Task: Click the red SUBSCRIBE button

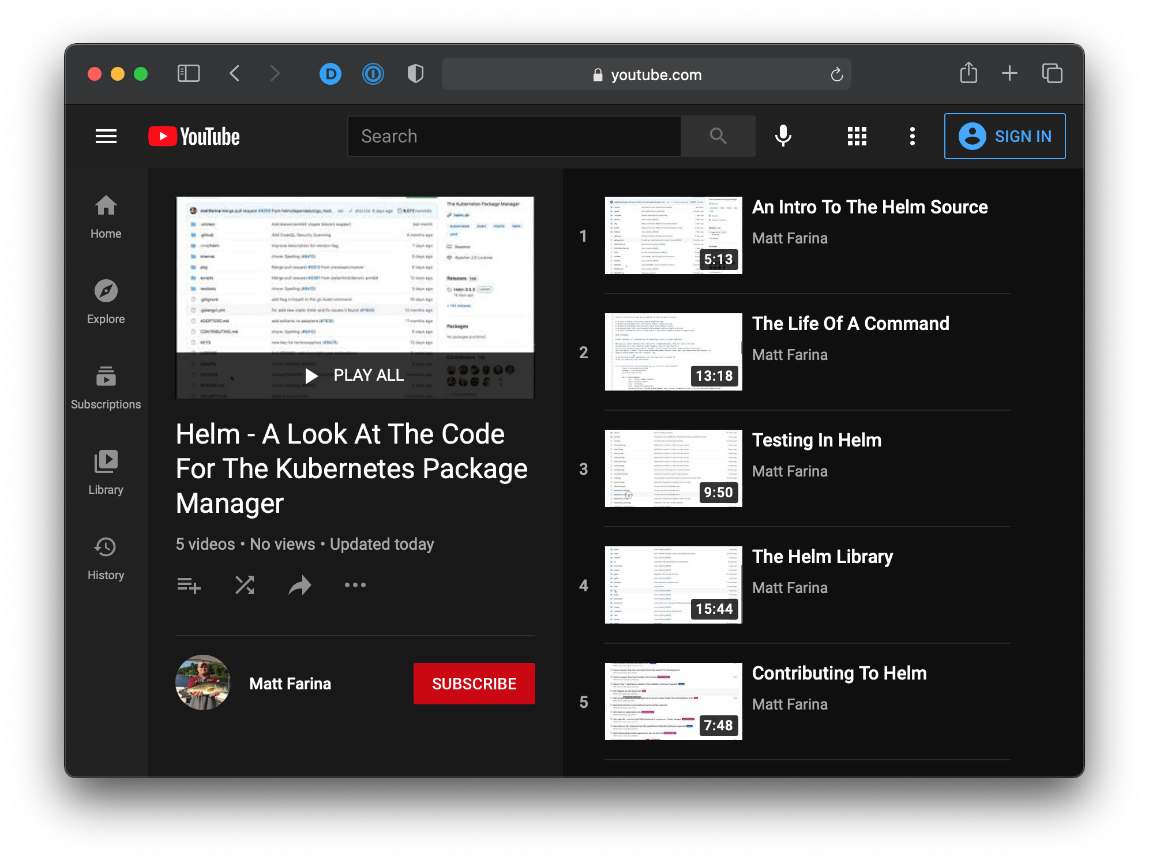Action: point(474,684)
